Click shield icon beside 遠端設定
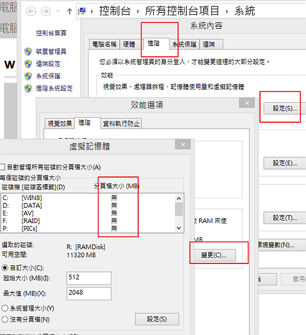The image size is (306, 335). (x=28, y=64)
